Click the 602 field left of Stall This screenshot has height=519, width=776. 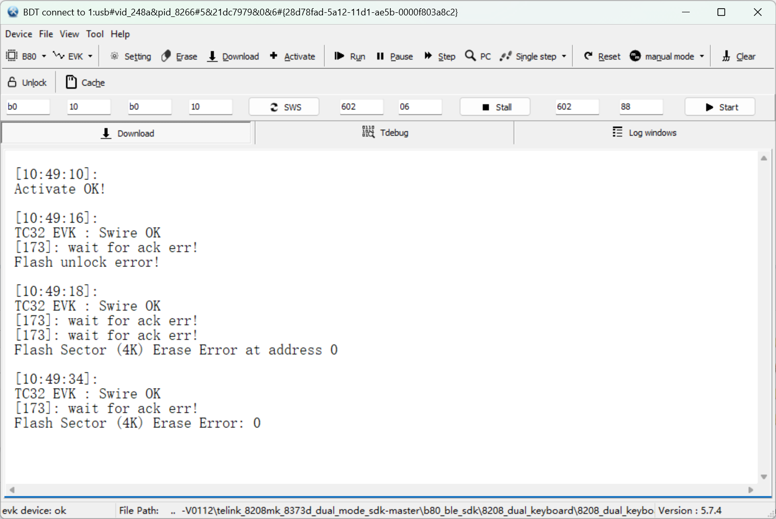click(362, 107)
